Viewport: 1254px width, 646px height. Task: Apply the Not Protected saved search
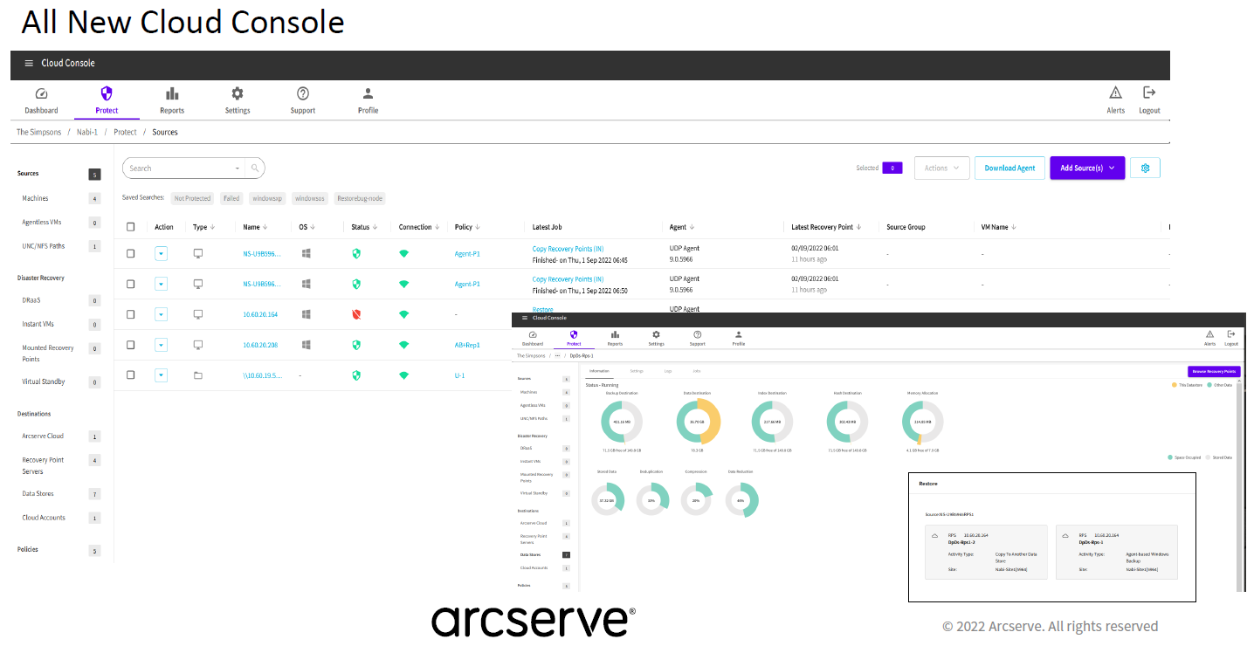tap(192, 198)
